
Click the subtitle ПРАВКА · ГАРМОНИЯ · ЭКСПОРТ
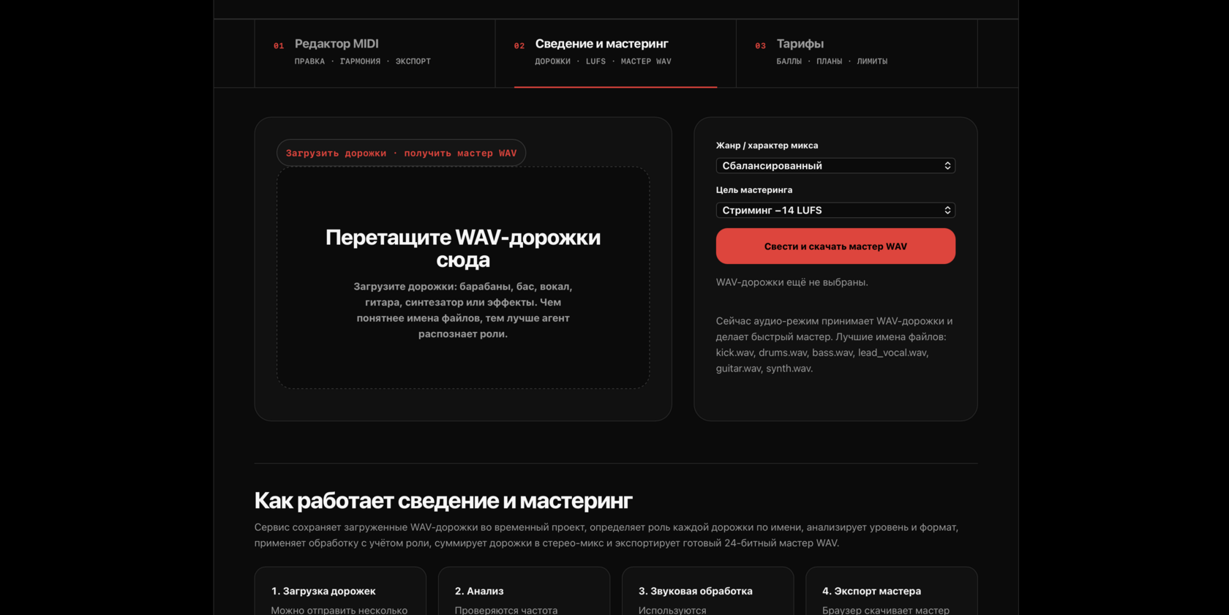click(363, 61)
